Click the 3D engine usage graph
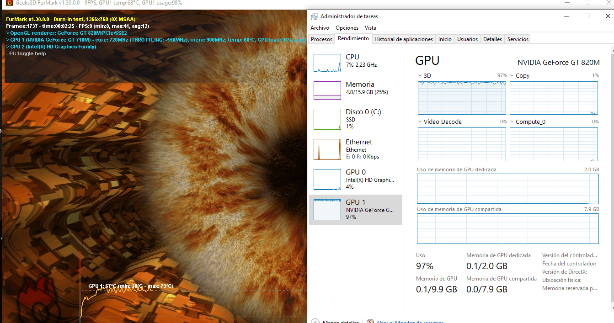Viewport: 614px width, 323px height. coord(462,98)
